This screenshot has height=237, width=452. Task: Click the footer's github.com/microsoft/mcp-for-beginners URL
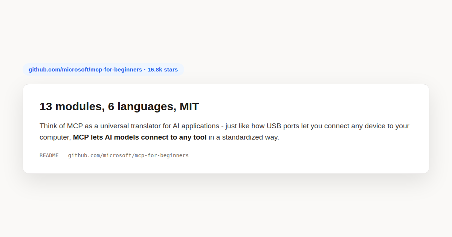128,155
